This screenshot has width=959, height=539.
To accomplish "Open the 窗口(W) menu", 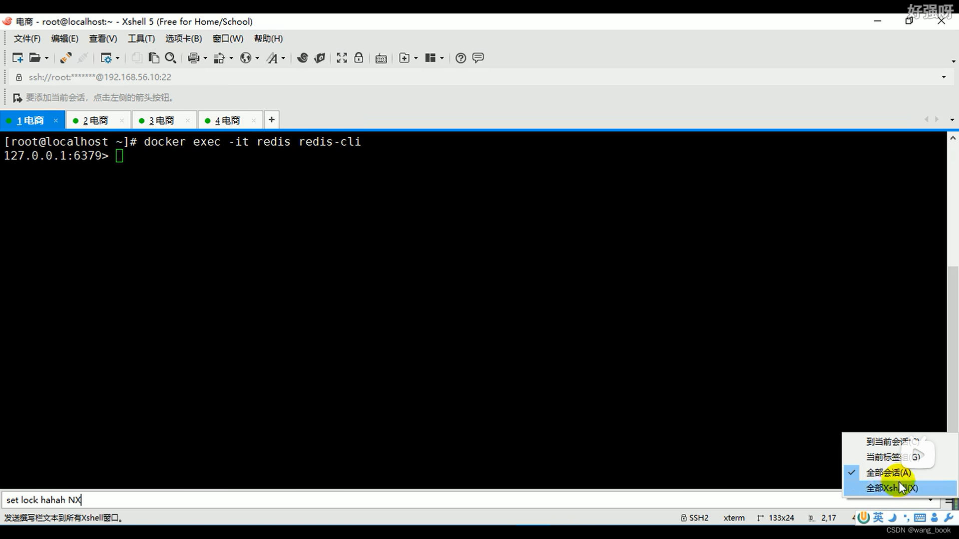I will point(228,38).
